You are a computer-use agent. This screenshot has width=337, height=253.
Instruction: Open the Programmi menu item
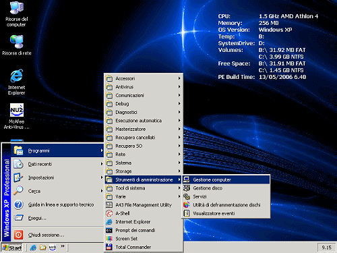point(57,150)
